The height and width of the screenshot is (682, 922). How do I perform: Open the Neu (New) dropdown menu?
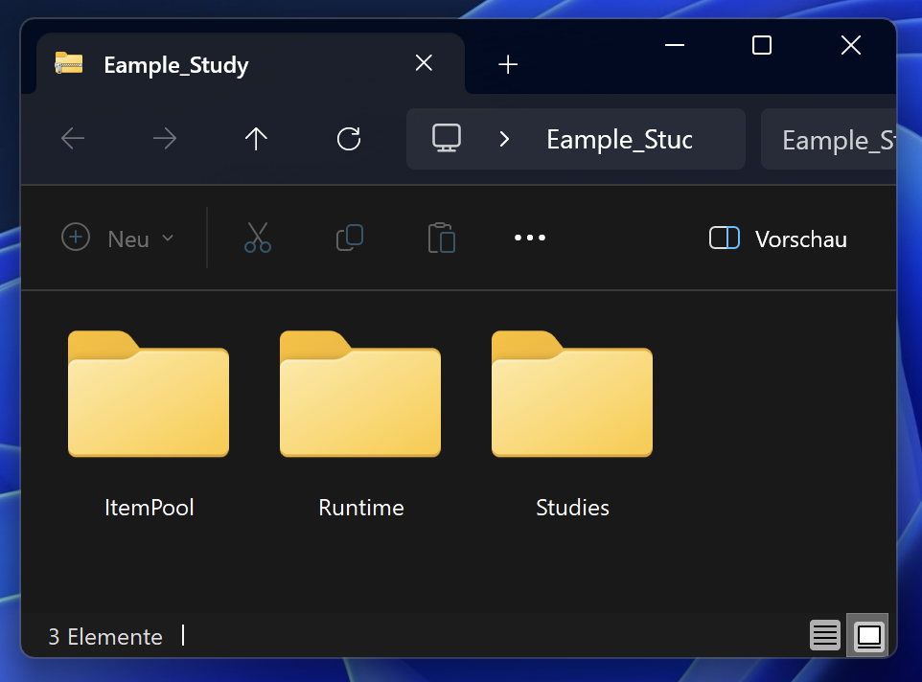(118, 238)
